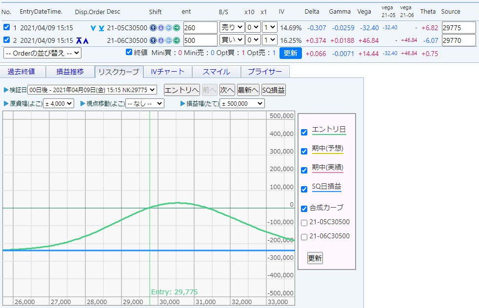The image size is (479, 308).
Task: Shift 21-06C30500 strike up
Action: 153,40
